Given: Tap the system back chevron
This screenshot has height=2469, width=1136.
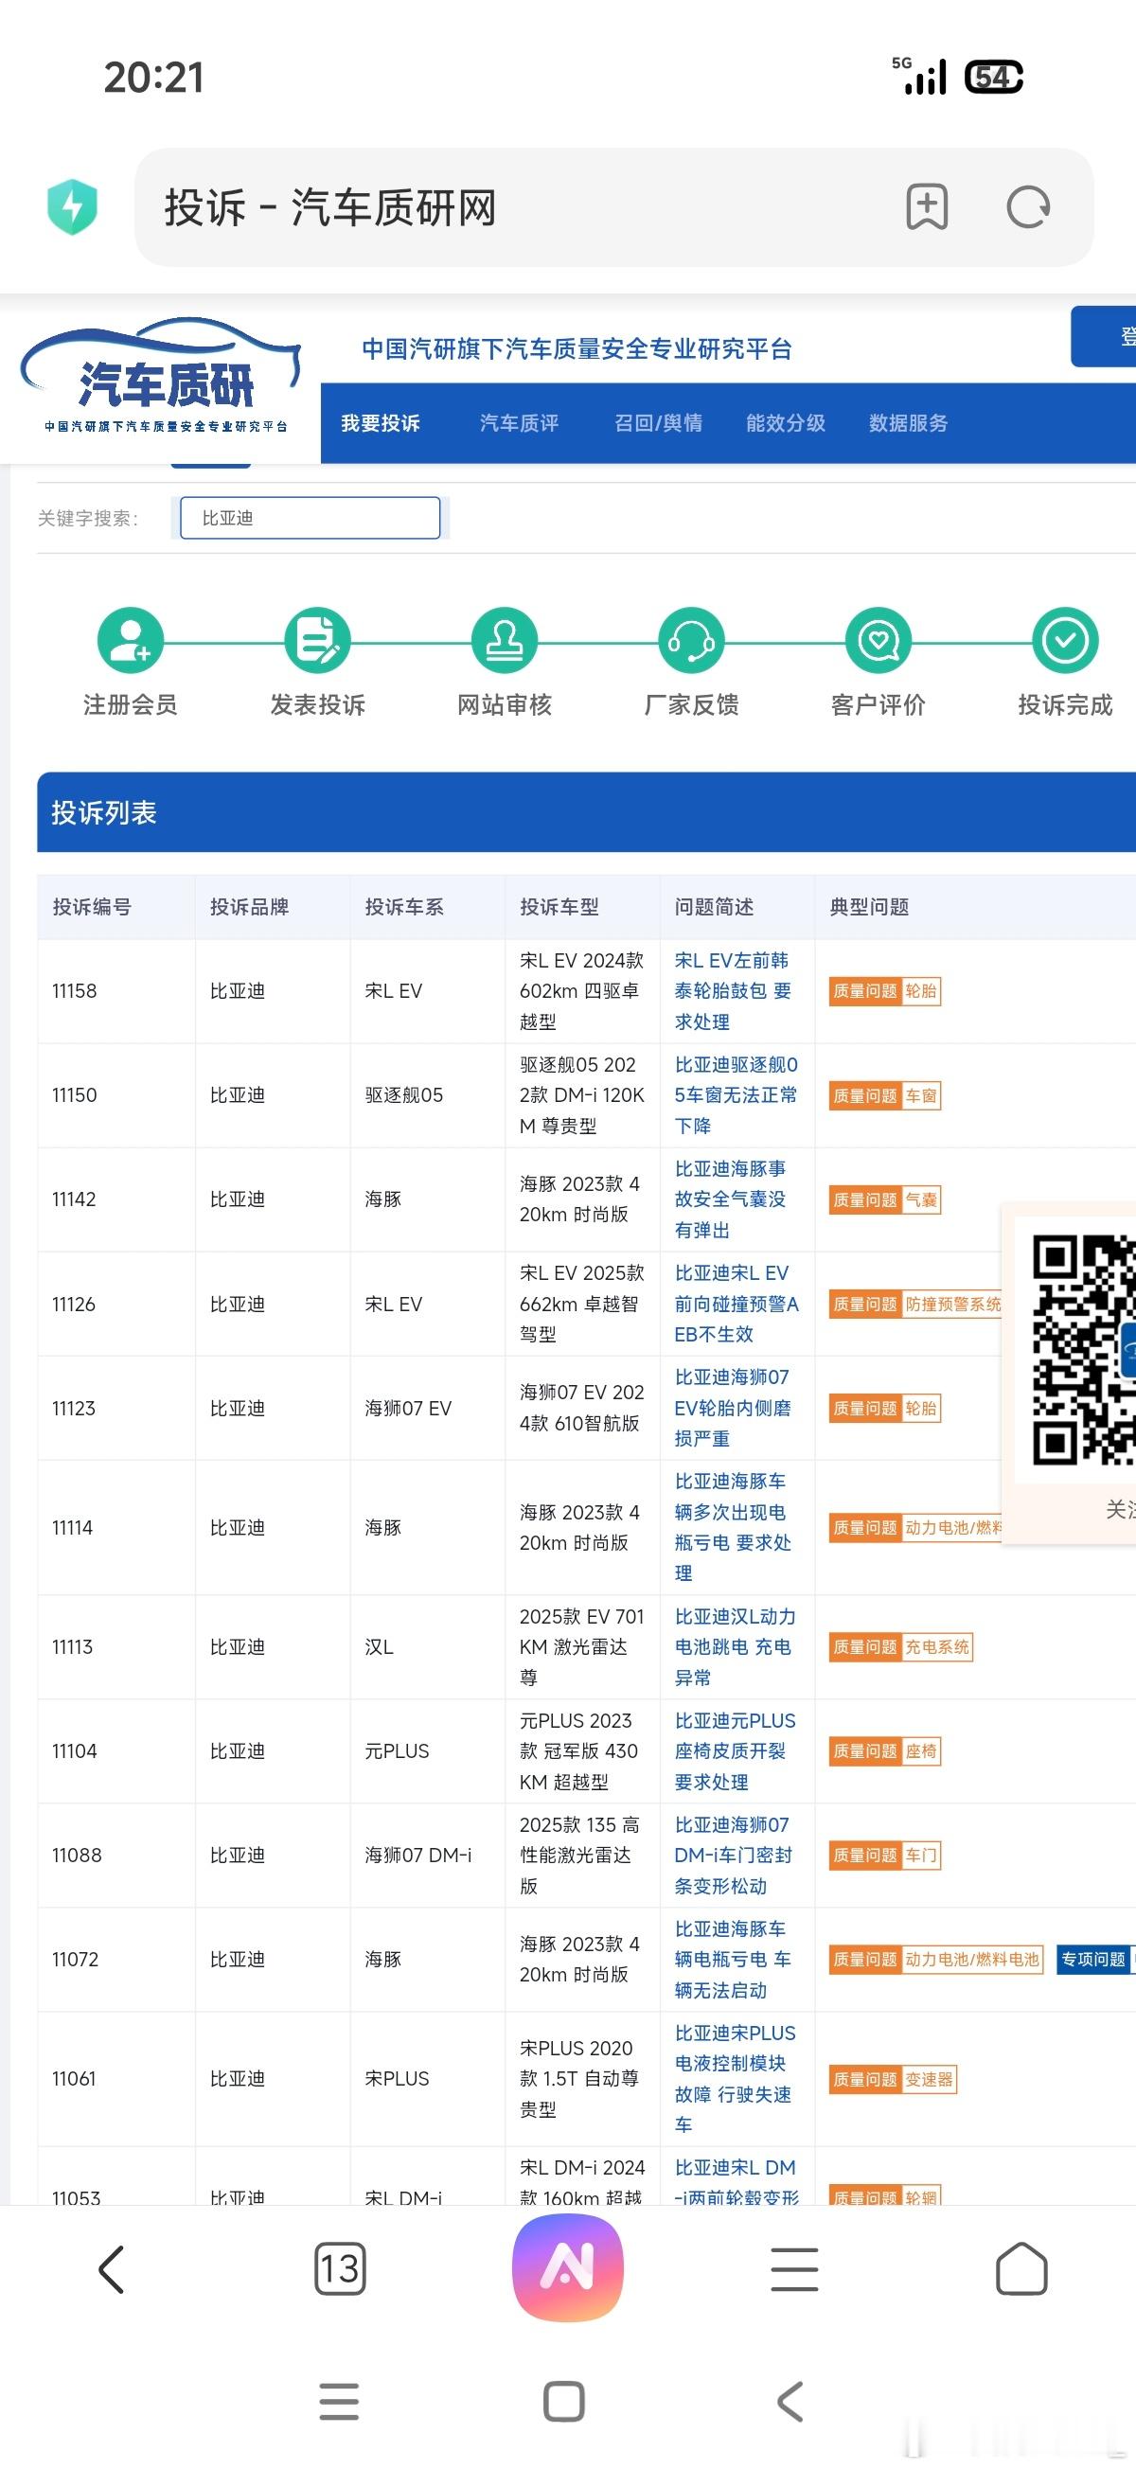Looking at the screenshot, I should (790, 2401).
